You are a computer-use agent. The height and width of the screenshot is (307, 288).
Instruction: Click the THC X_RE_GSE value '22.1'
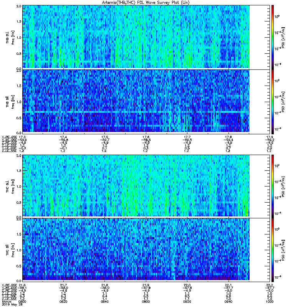228,285
